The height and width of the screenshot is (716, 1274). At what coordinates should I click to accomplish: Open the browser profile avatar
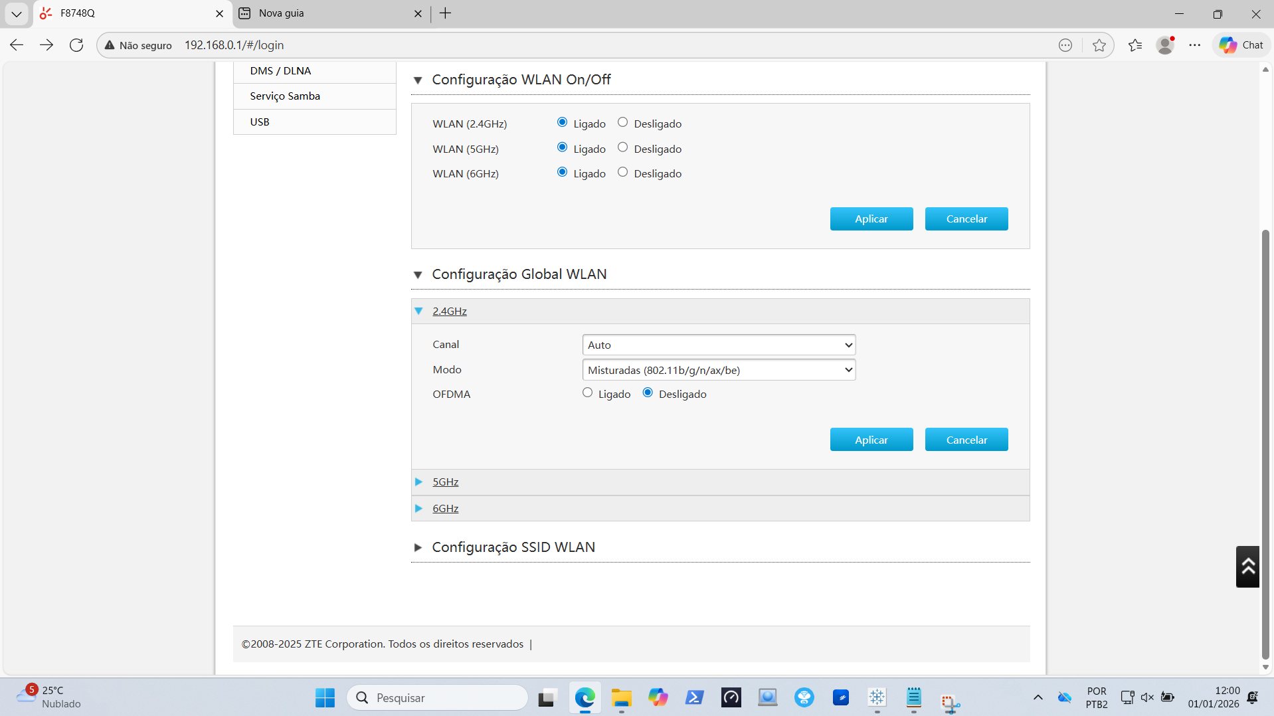pos(1164,45)
